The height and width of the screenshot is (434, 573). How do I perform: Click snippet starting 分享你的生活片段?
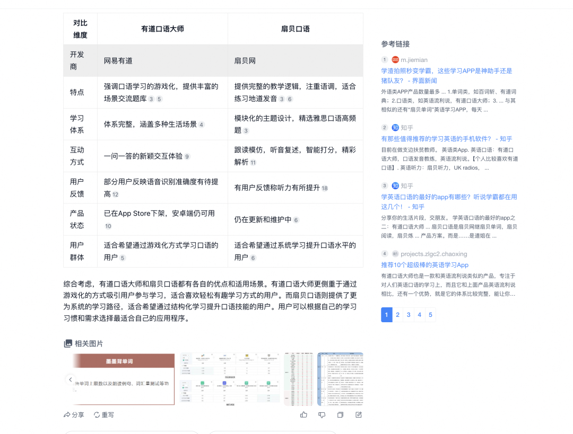click(x=449, y=227)
